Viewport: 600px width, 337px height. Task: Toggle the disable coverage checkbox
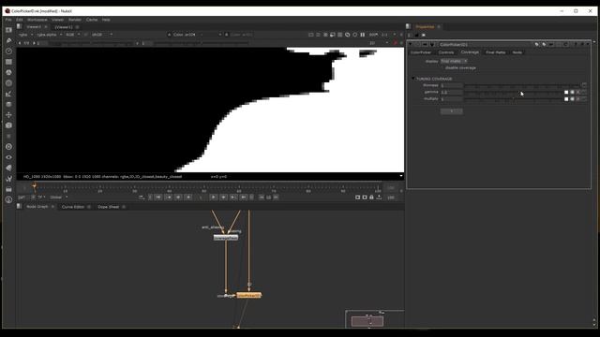[x=442, y=68]
